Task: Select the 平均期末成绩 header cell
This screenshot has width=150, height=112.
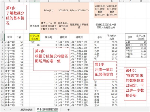Action: (112, 37)
